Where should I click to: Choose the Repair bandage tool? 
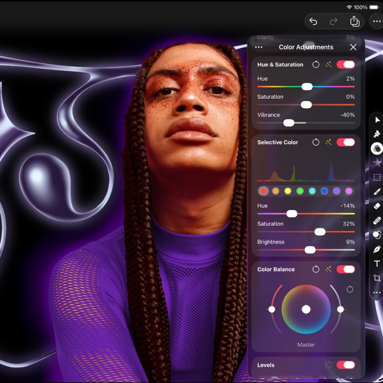pos(377,221)
